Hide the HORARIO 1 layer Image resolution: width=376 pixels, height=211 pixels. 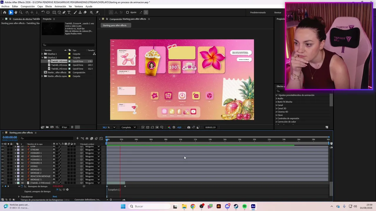click(3, 153)
